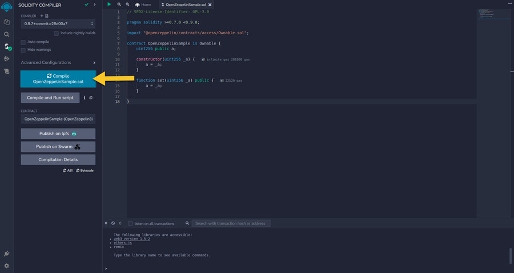
Task: Click the code minimap preview
Action: [x=493, y=14]
